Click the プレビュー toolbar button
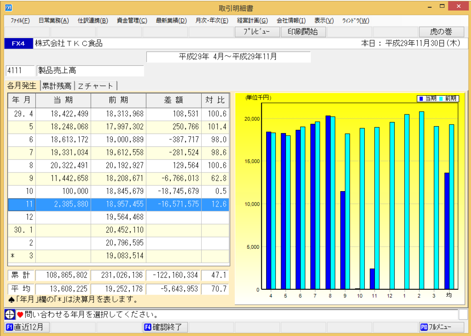Screen dimensions: 471x336 click(258, 32)
